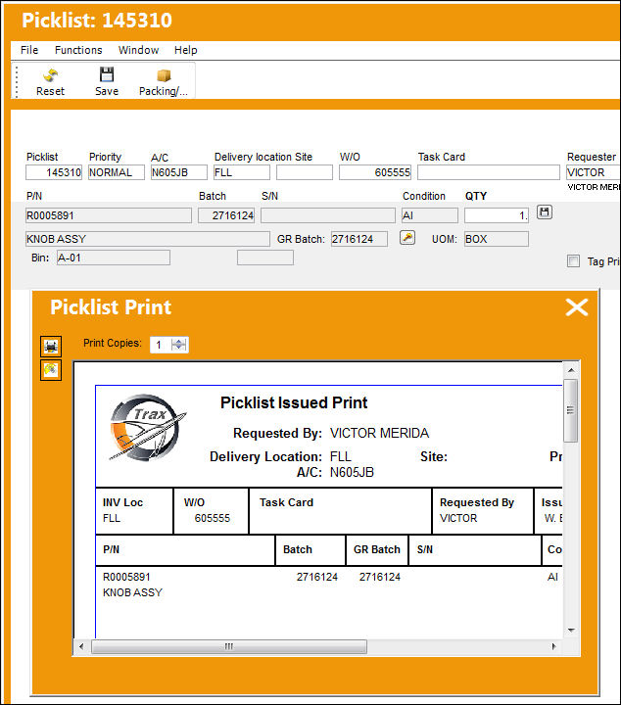Viewport: 621px width, 705px height.
Task: Click the horizontal scrollbar thumb in preview
Action: [229, 646]
